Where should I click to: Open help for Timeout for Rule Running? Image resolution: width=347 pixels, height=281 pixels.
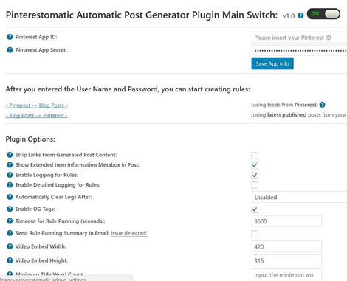point(10,221)
